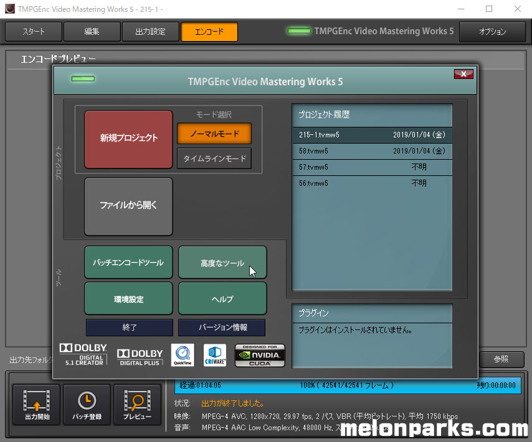Screen dimensions: 532x442
Task: Click the TMPGEnc app icon in title bar
Action: pos(10,9)
